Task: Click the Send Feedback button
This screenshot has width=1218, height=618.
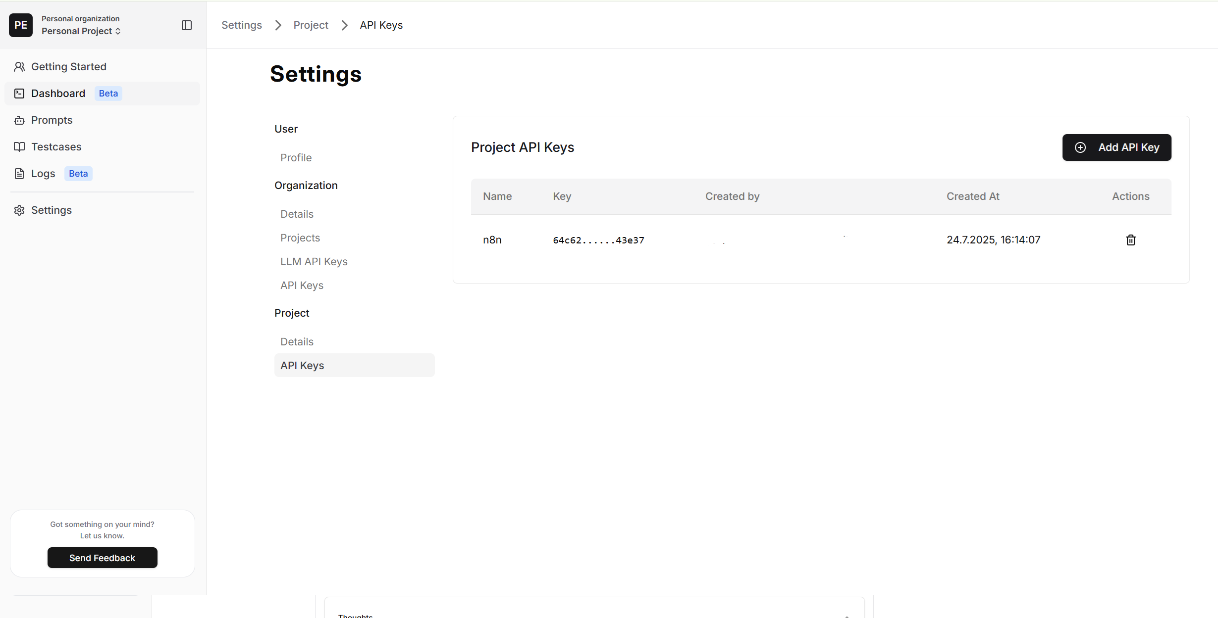Action: point(103,558)
